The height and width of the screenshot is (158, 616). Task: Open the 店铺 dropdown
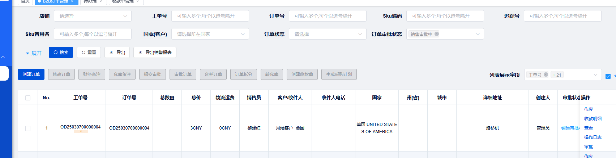(93, 16)
